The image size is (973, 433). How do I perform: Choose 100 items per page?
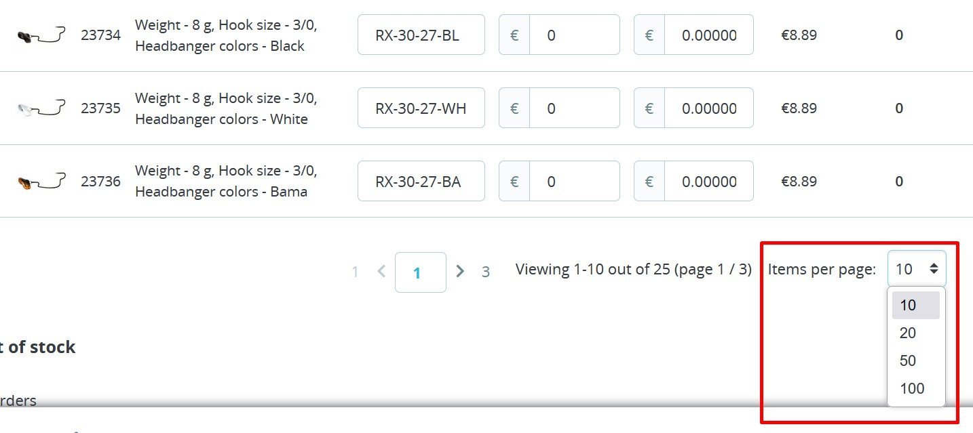pos(915,388)
